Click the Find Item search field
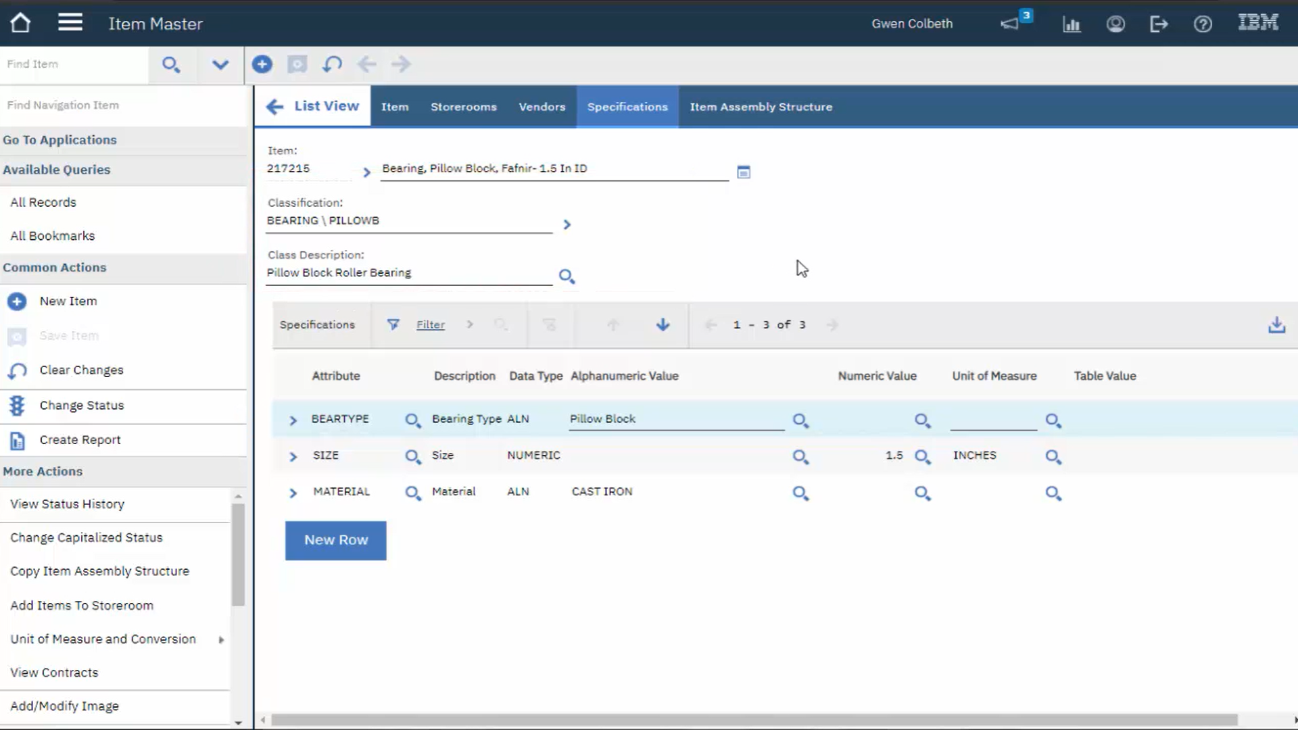Viewport: 1298px width, 730px height. pos(74,64)
